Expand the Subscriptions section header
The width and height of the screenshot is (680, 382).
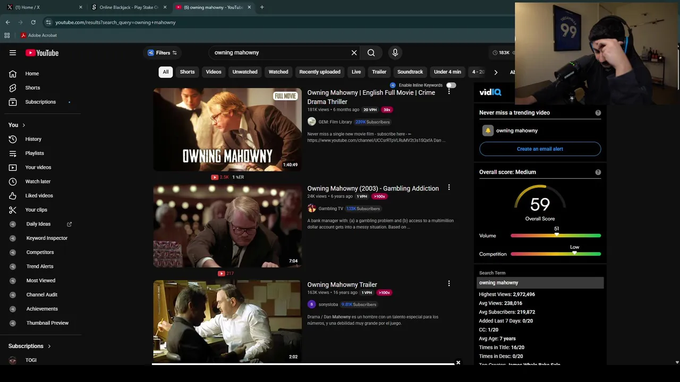point(30,346)
